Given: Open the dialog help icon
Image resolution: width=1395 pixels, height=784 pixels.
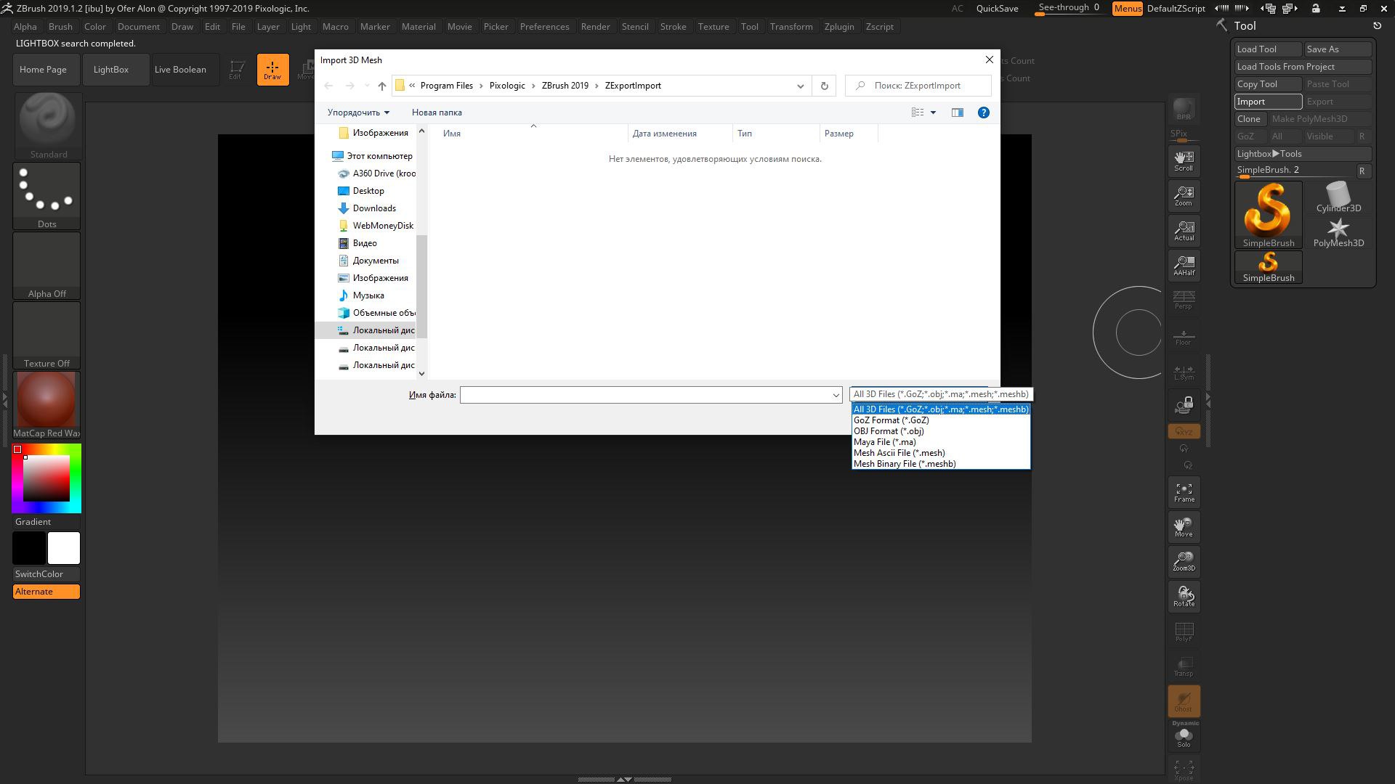Looking at the screenshot, I should [983, 113].
